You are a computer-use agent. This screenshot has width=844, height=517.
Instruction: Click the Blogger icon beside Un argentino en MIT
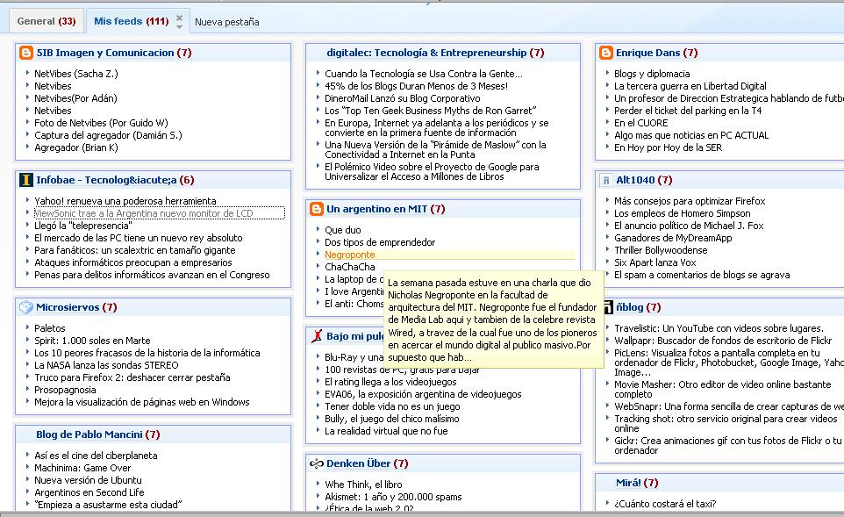pos(317,209)
